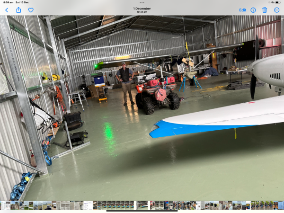Tap the home indicator bar at the bottom
The image size is (284, 213).
point(142,211)
